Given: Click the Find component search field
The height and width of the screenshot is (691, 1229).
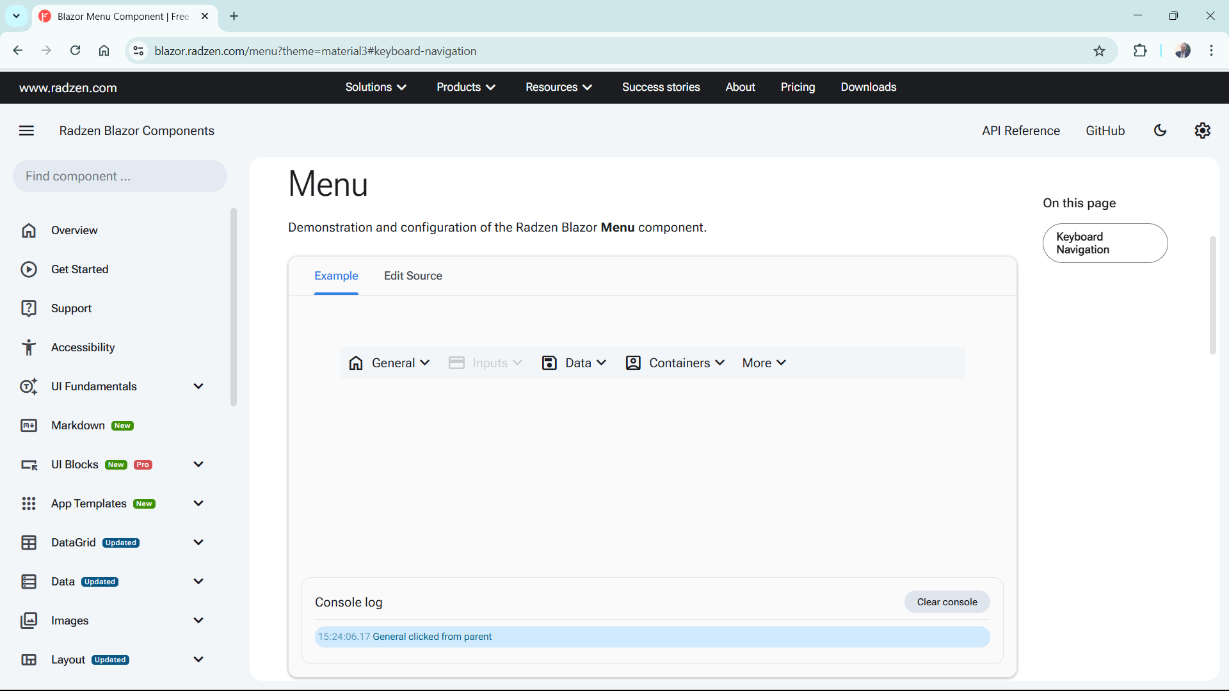Looking at the screenshot, I should [x=120, y=176].
